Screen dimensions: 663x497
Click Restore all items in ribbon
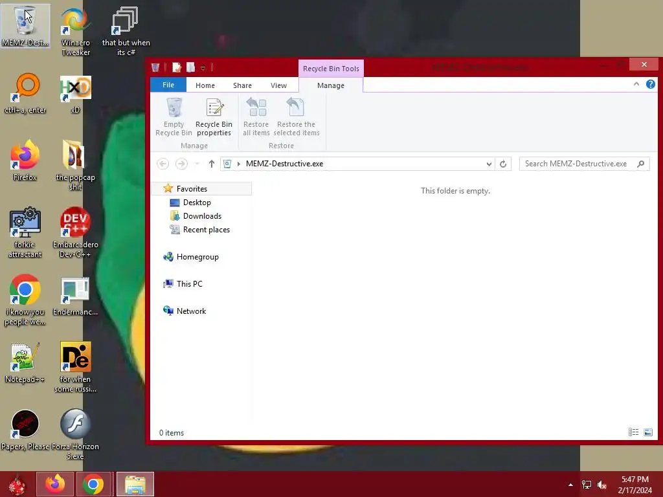coord(256,116)
